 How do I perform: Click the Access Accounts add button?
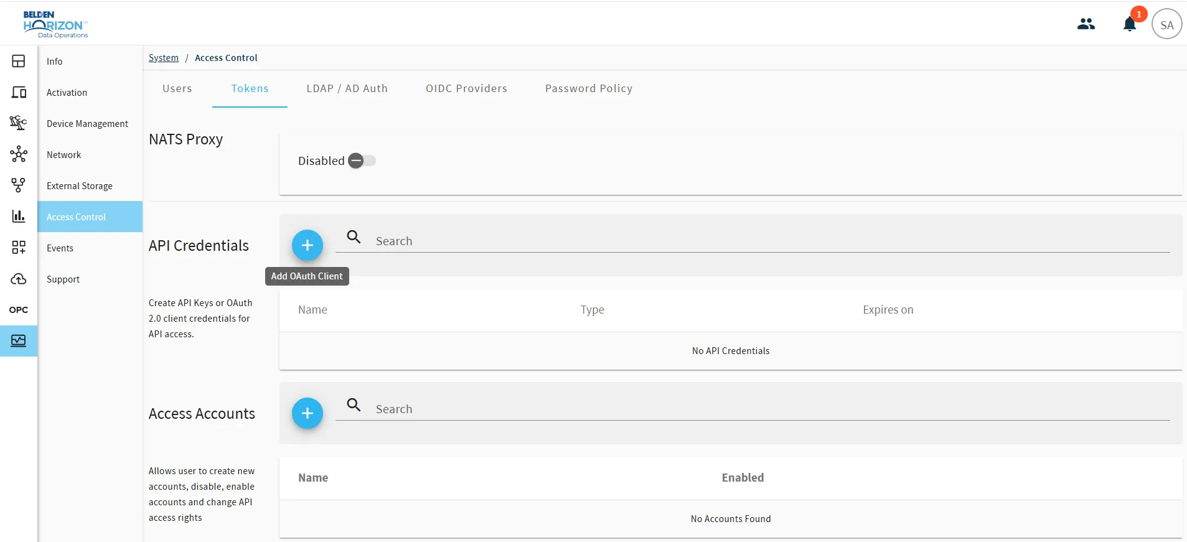pos(307,413)
